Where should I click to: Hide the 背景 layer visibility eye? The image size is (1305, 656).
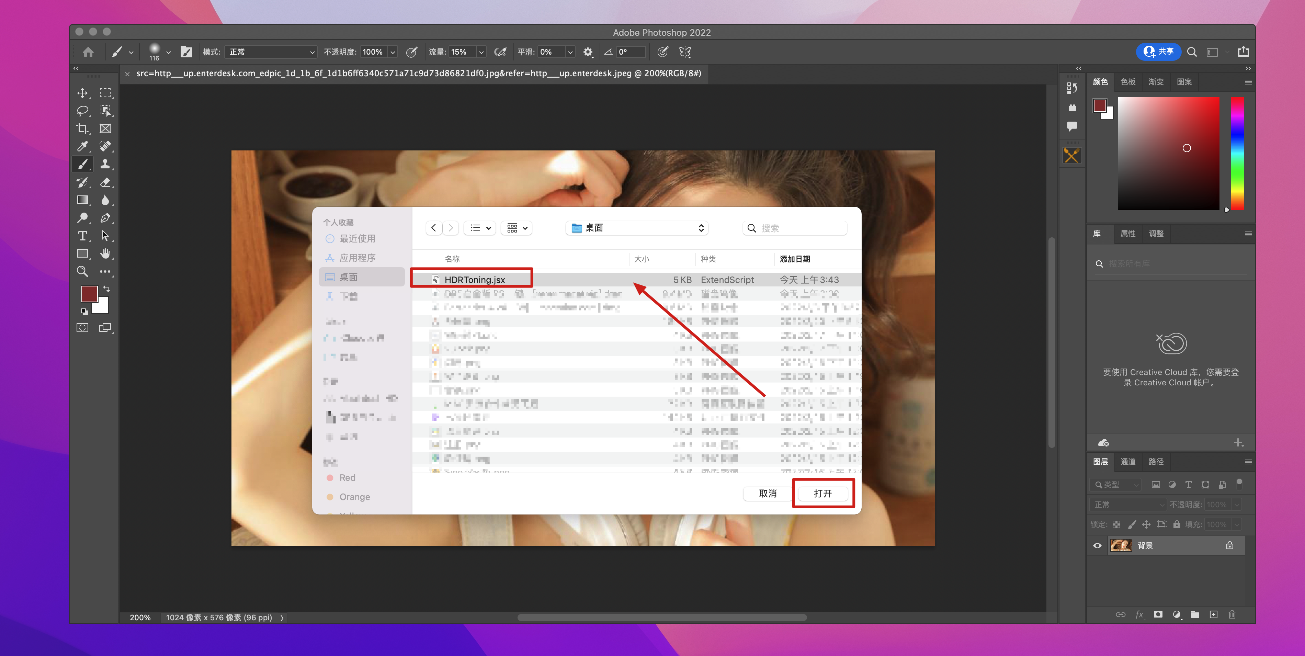tap(1097, 545)
